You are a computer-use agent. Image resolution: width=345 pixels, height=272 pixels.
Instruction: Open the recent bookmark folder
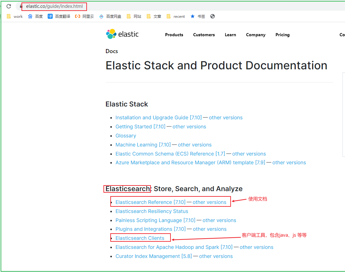click(x=175, y=16)
